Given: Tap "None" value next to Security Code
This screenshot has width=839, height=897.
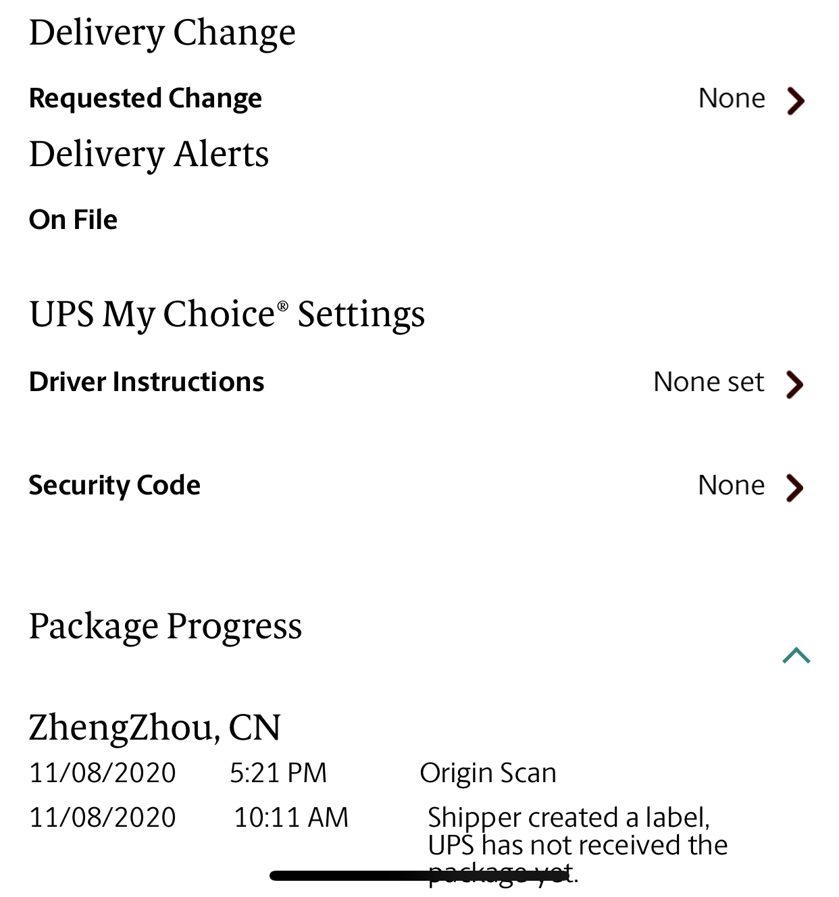Looking at the screenshot, I should tap(732, 486).
